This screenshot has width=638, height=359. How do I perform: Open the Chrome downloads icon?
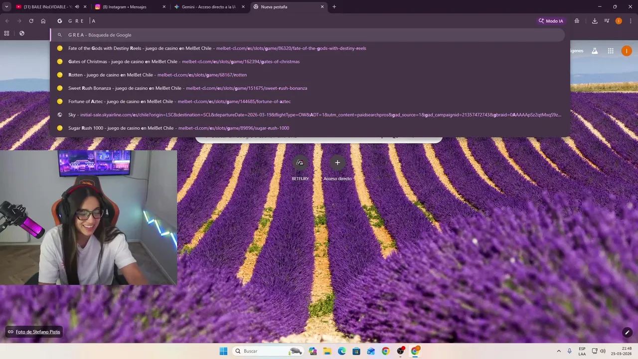595,21
